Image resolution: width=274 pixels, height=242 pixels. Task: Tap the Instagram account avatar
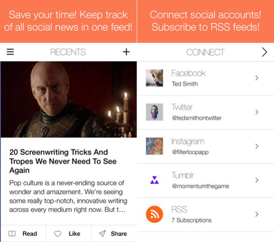155,146
